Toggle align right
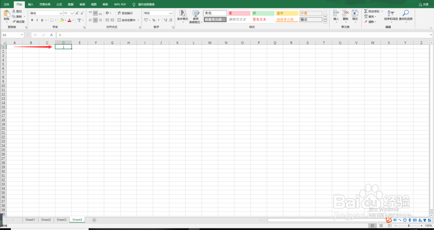This screenshot has height=230, width=434. pyautogui.click(x=100, y=20)
